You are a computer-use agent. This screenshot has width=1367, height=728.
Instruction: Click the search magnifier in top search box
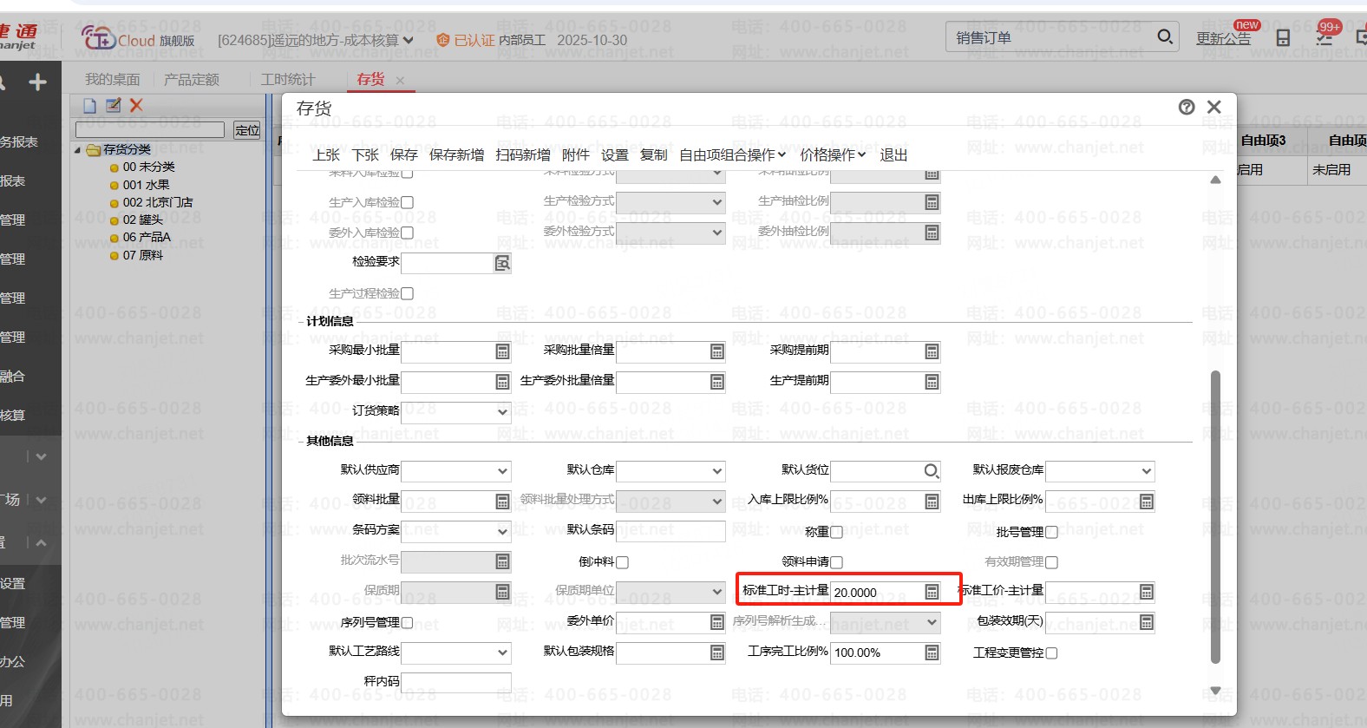[1165, 36]
